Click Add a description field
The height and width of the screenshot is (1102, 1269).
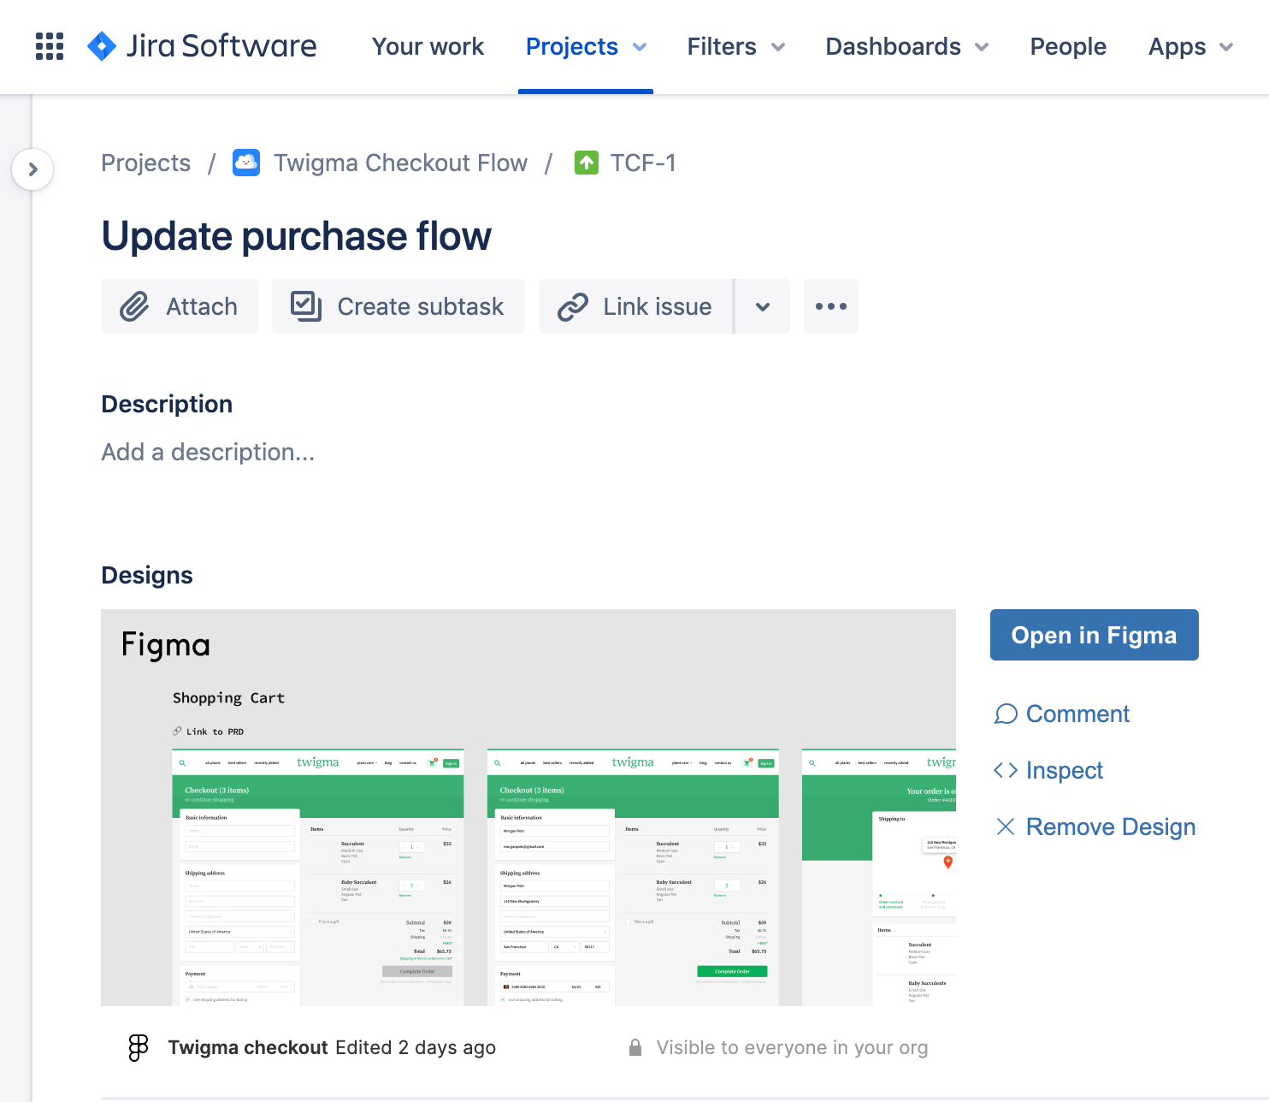click(207, 452)
